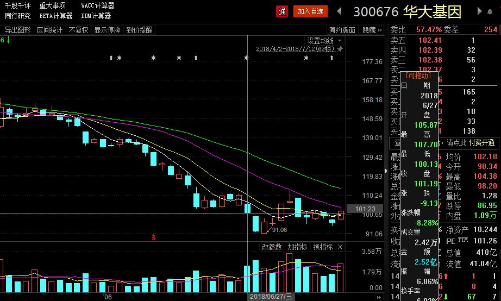501x301 pixels.
Task: Toggle 显示停牌 display
Action: (108, 30)
